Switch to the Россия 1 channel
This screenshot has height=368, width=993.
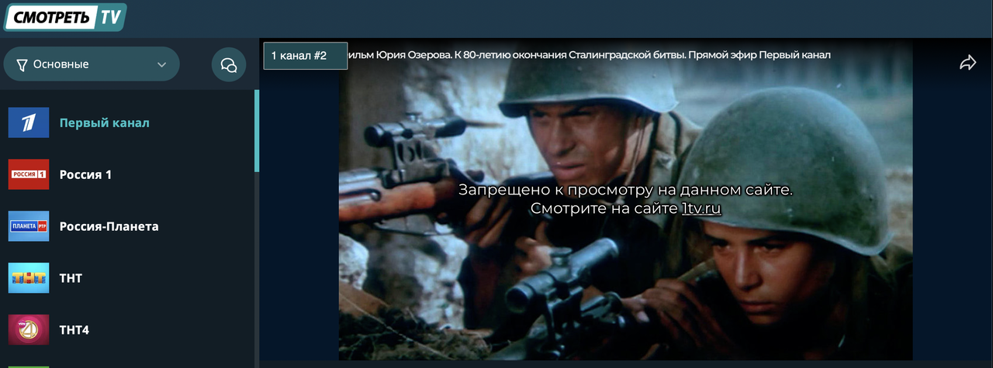[85, 174]
